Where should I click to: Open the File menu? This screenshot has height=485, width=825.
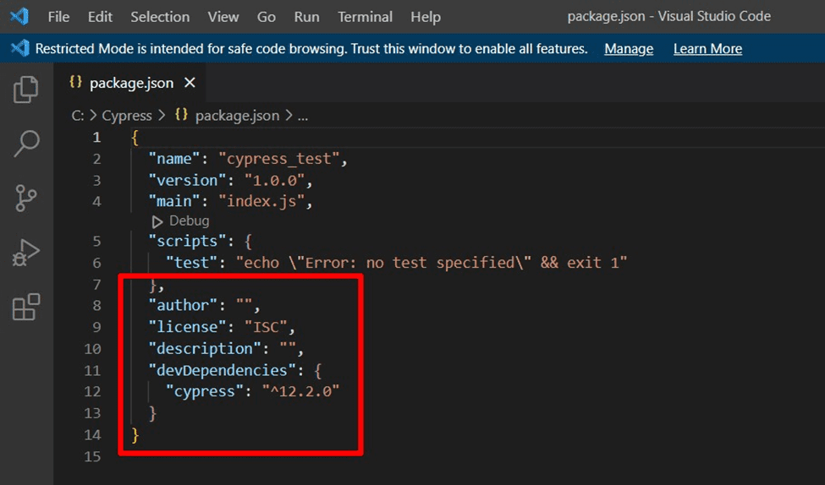(59, 17)
